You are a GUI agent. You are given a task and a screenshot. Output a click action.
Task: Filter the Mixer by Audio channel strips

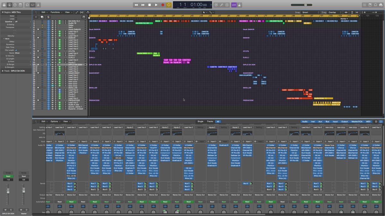pos(304,122)
